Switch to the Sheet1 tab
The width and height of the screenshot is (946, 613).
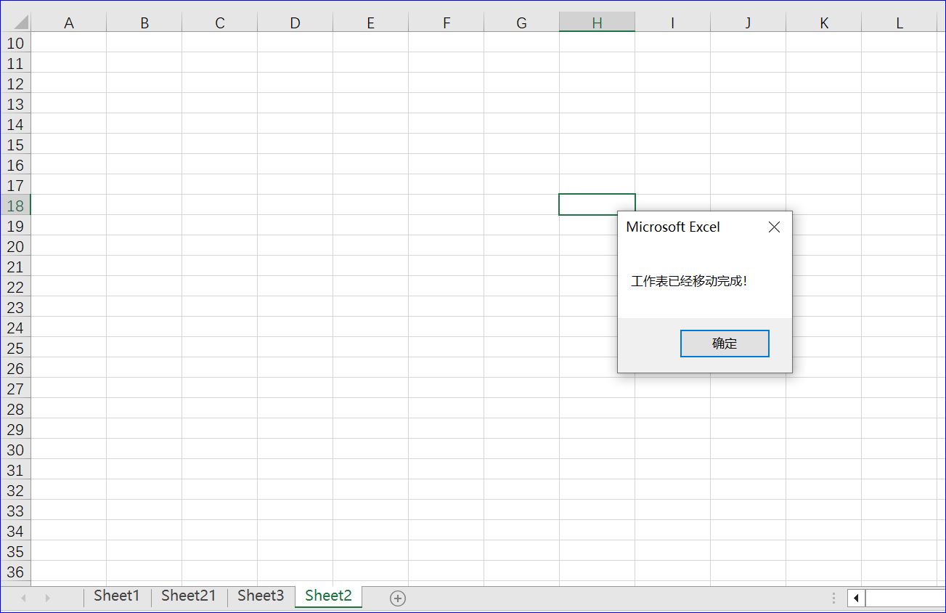[117, 596]
